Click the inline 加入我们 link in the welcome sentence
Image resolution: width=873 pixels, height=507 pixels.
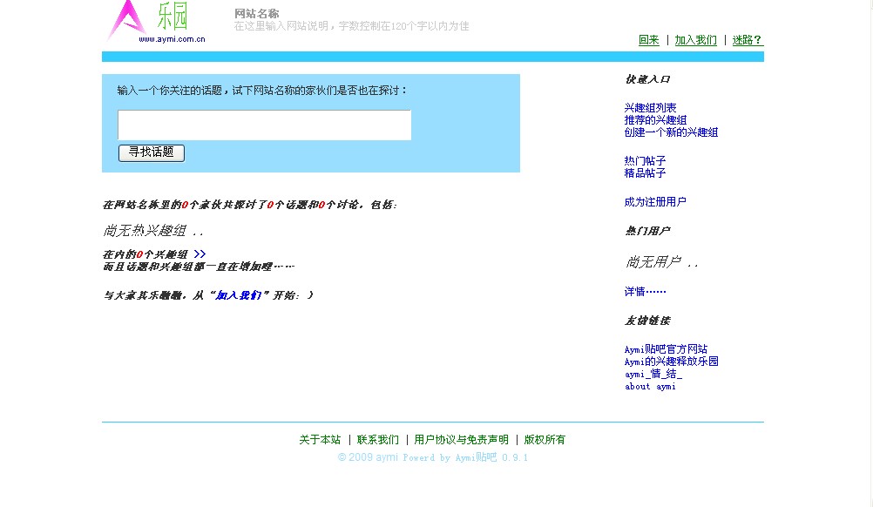(x=239, y=295)
